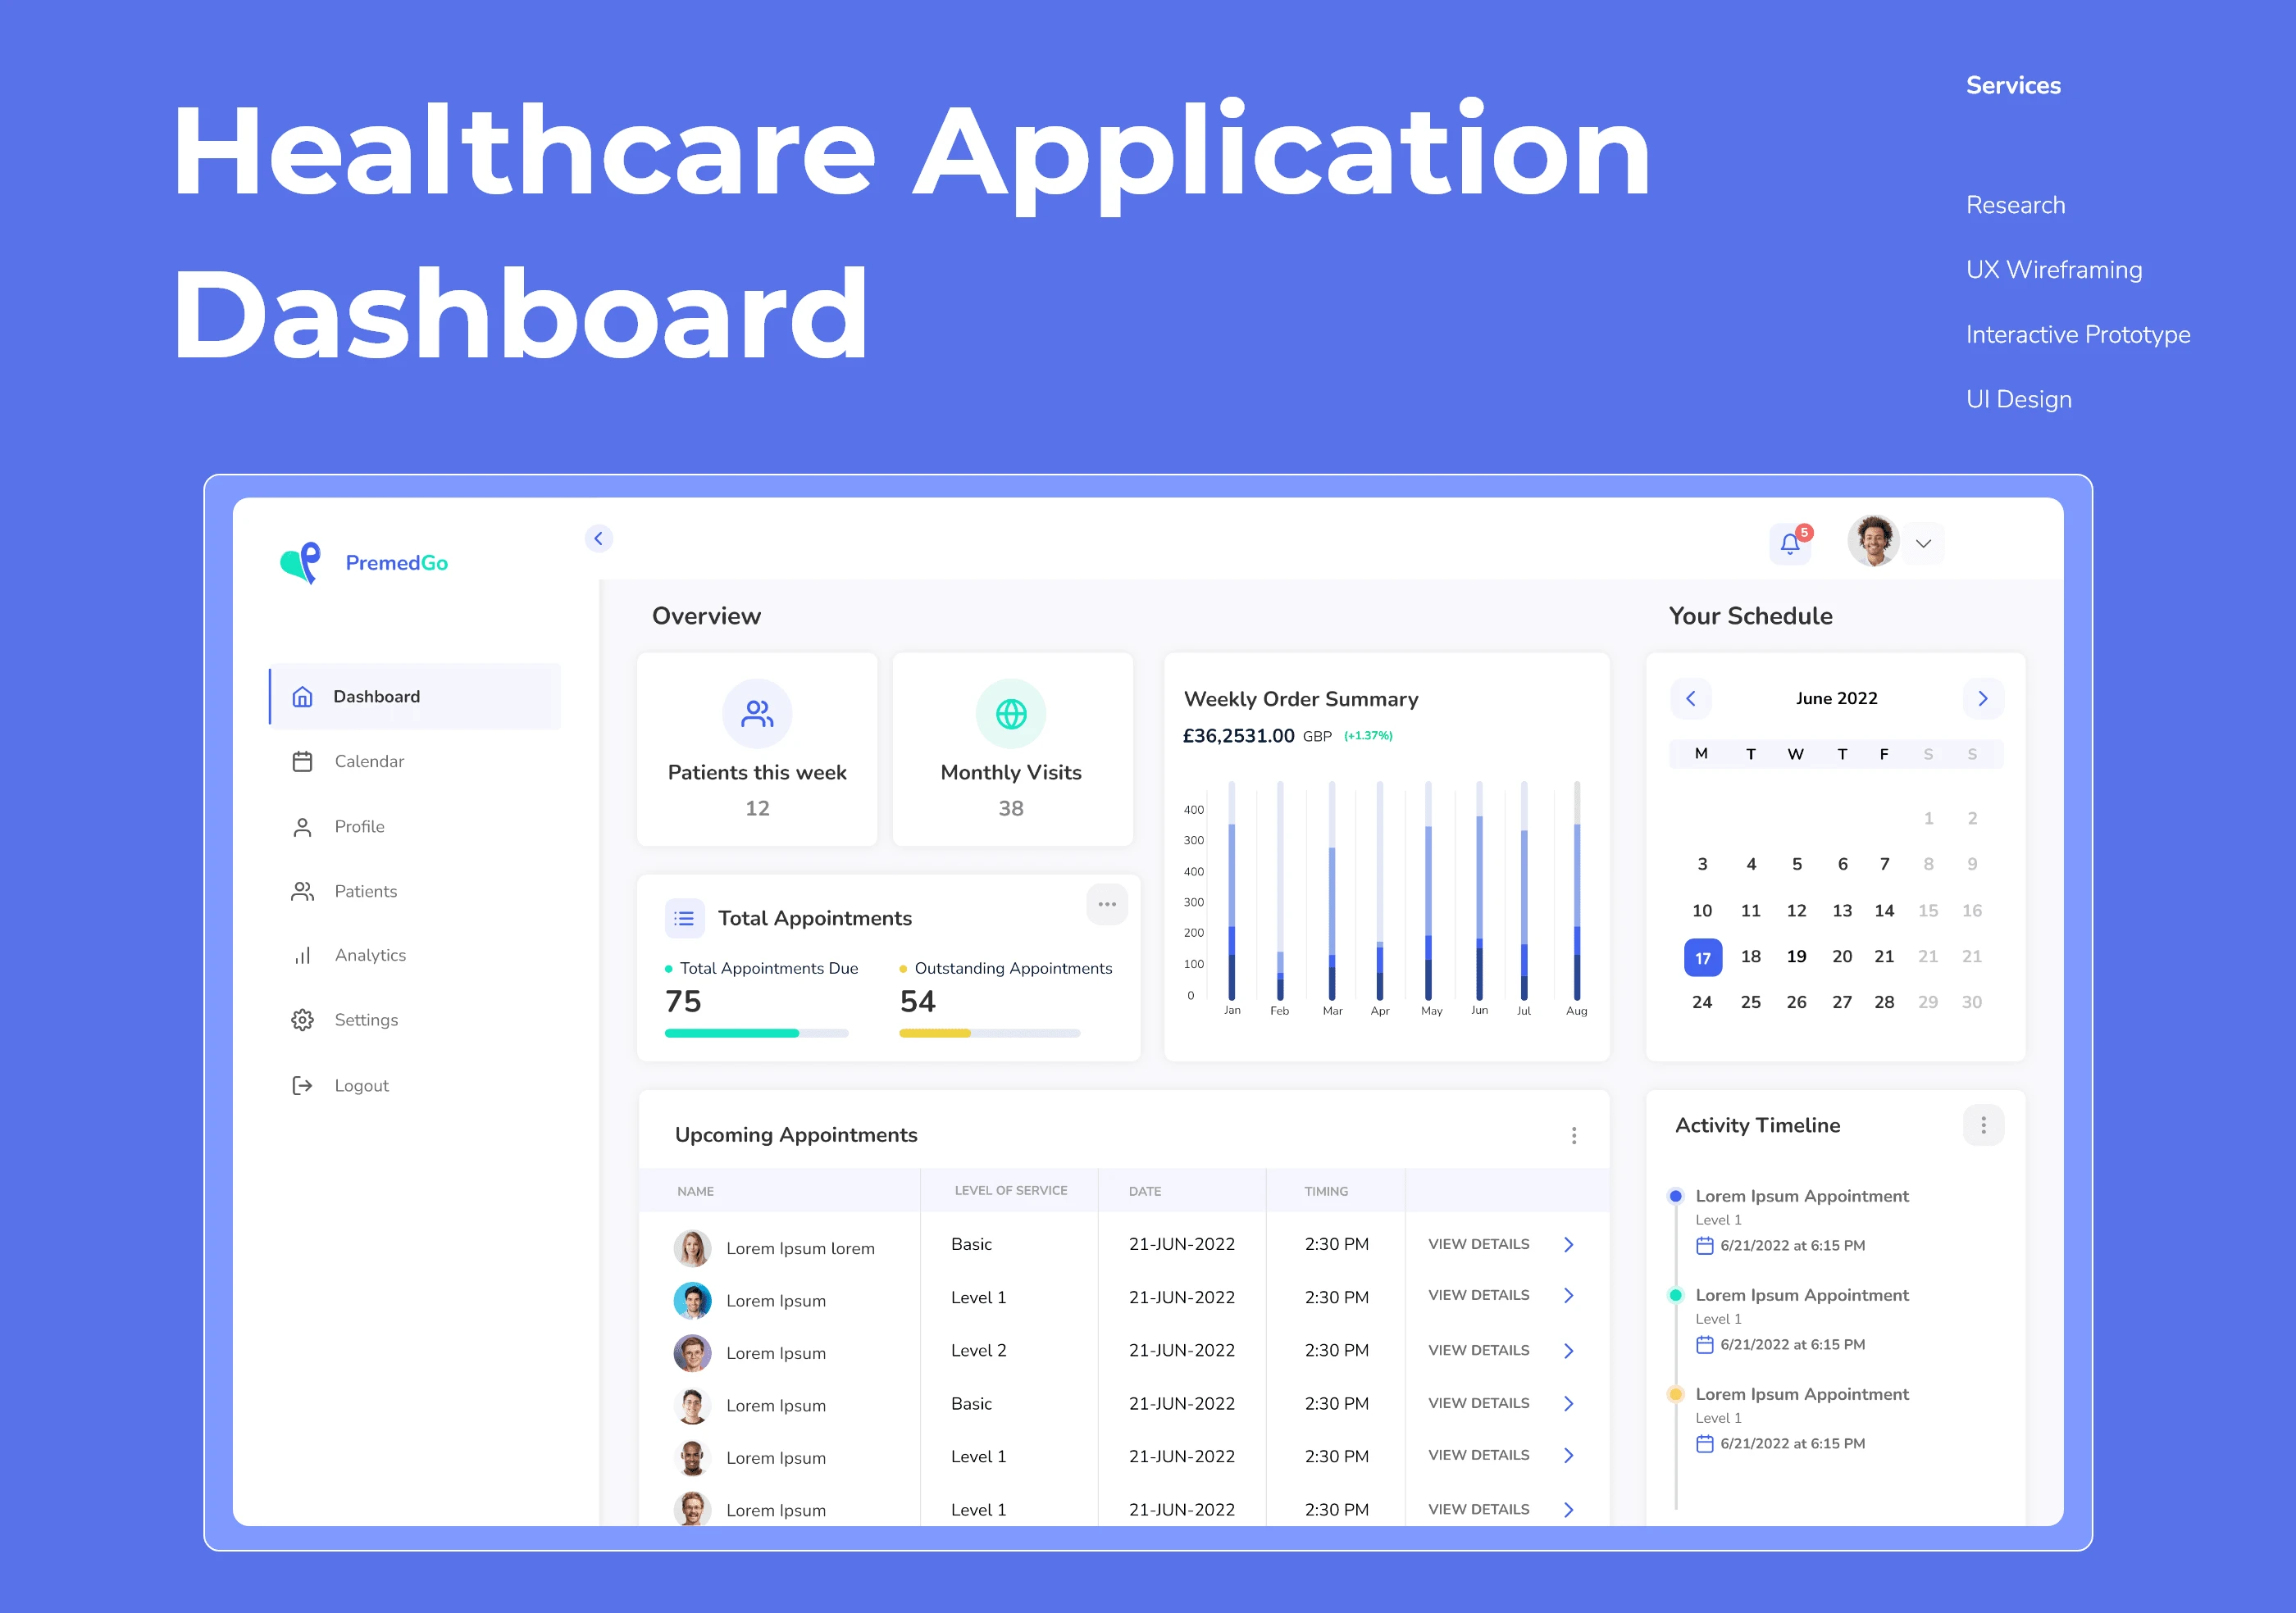Image resolution: width=2296 pixels, height=1613 pixels.
Task: Click the collapse sidebar chevron arrow
Action: [599, 538]
